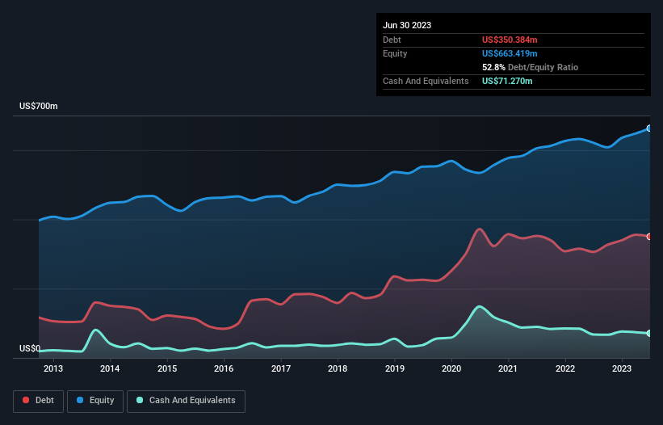Click the US$71.270m cash value
Screen dimensions: 663x425
(507, 81)
